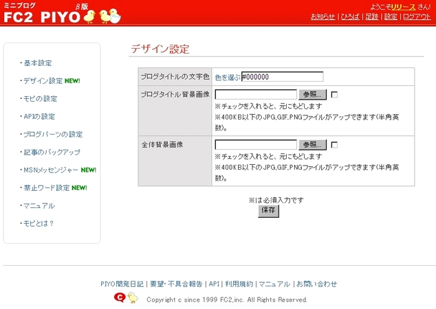Click 参照 button for ブログタイトル背景画像
The width and height of the screenshot is (436, 309).
click(312, 94)
